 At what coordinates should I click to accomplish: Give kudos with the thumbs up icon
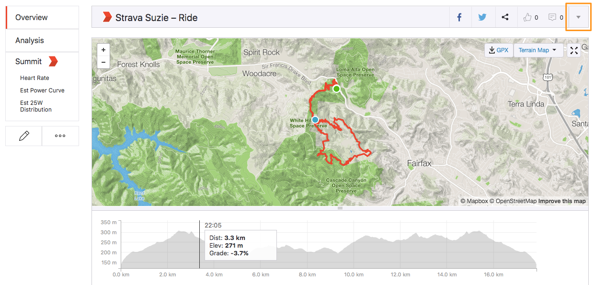click(528, 17)
